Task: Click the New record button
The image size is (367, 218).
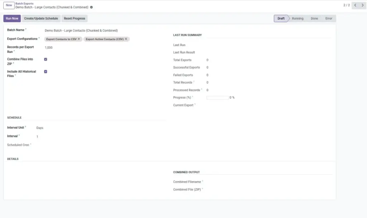Action: pos(9,5)
